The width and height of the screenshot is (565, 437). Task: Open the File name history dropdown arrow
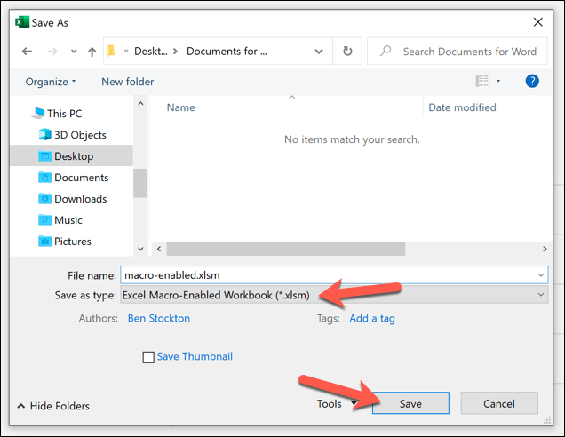[x=541, y=275]
